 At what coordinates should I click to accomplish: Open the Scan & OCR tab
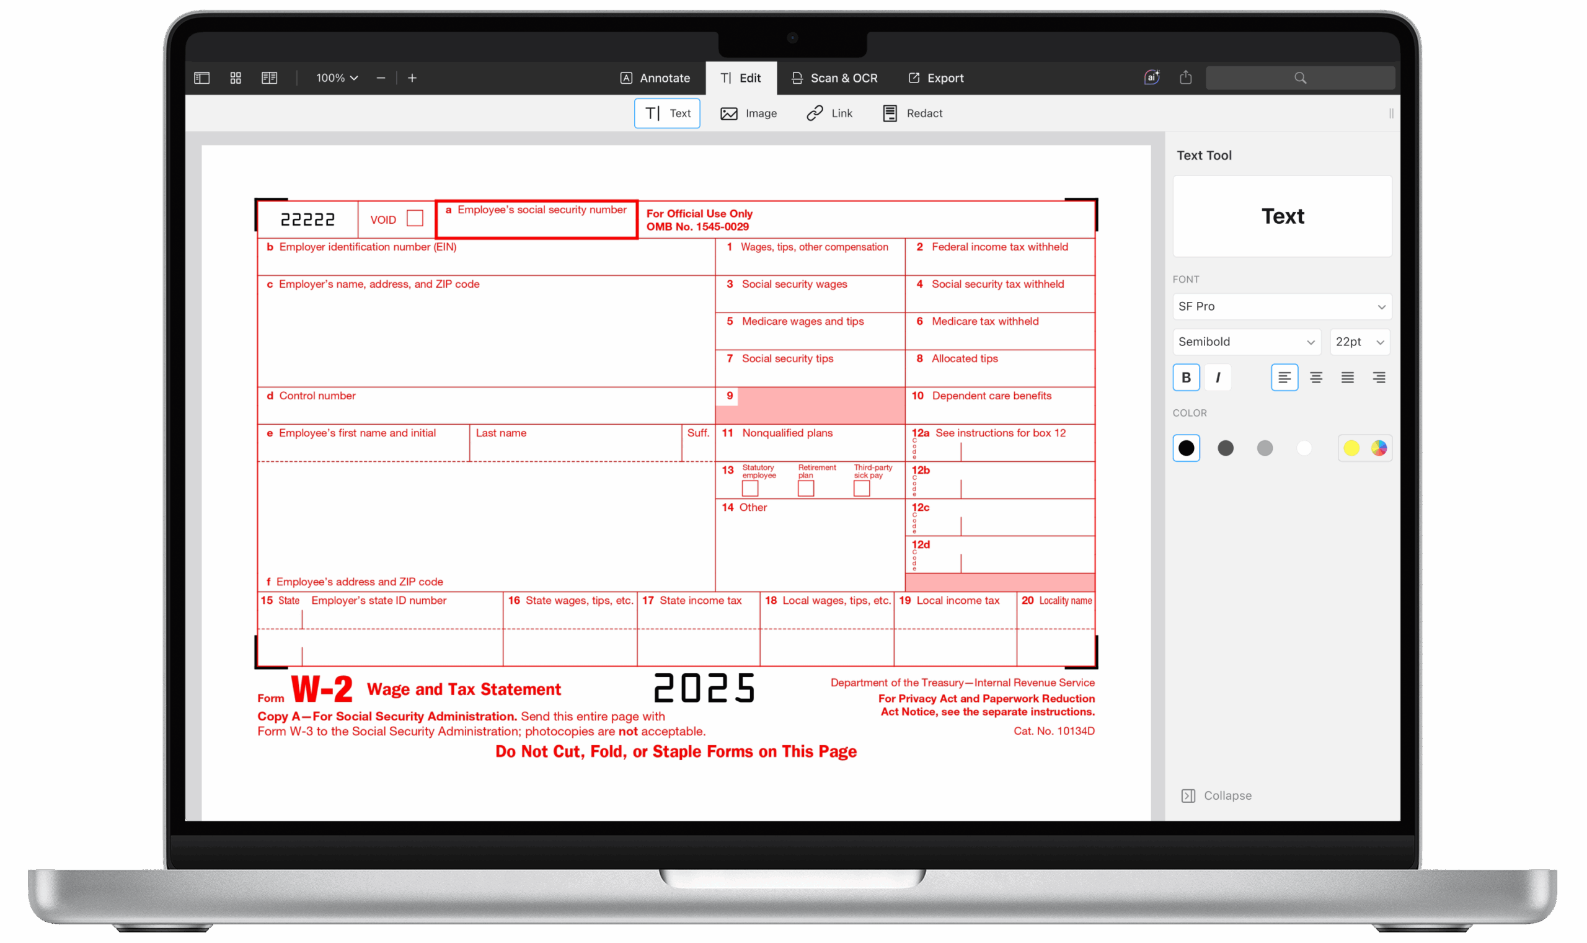pyautogui.click(x=834, y=77)
